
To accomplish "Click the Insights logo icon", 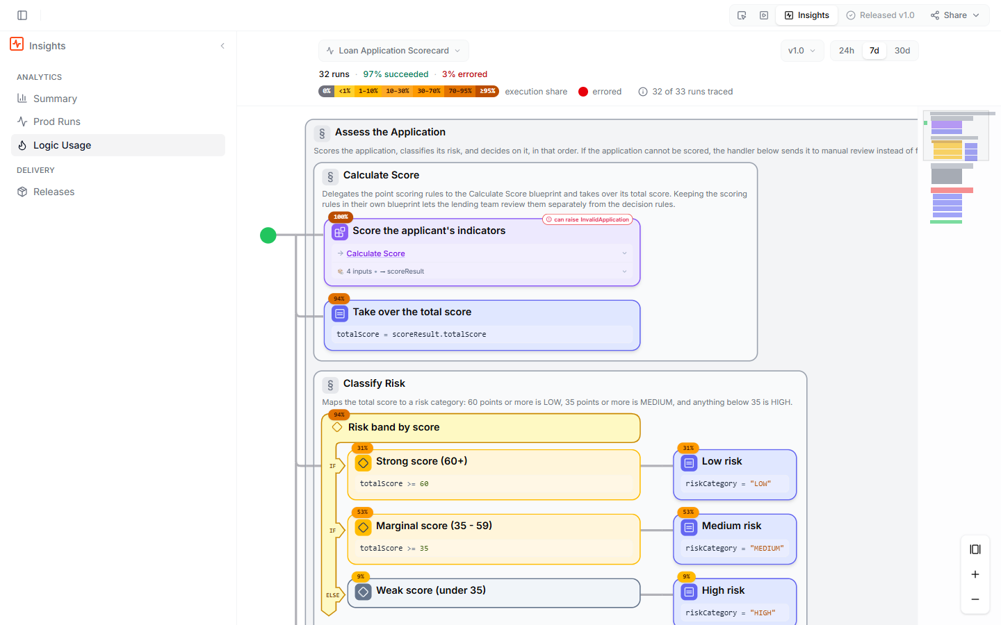I will tap(17, 44).
